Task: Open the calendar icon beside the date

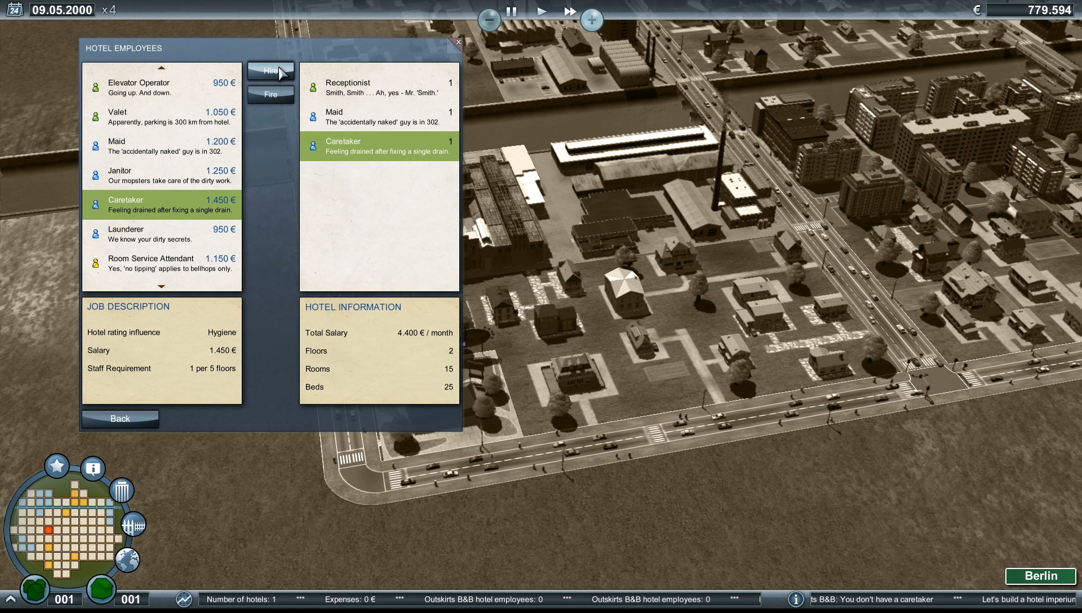Action: (15, 10)
